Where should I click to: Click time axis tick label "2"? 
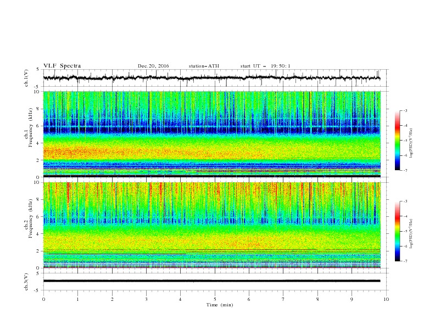[112, 299]
